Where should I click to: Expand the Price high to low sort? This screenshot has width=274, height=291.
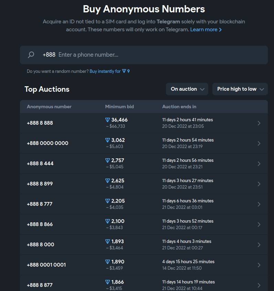pyautogui.click(x=240, y=89)
